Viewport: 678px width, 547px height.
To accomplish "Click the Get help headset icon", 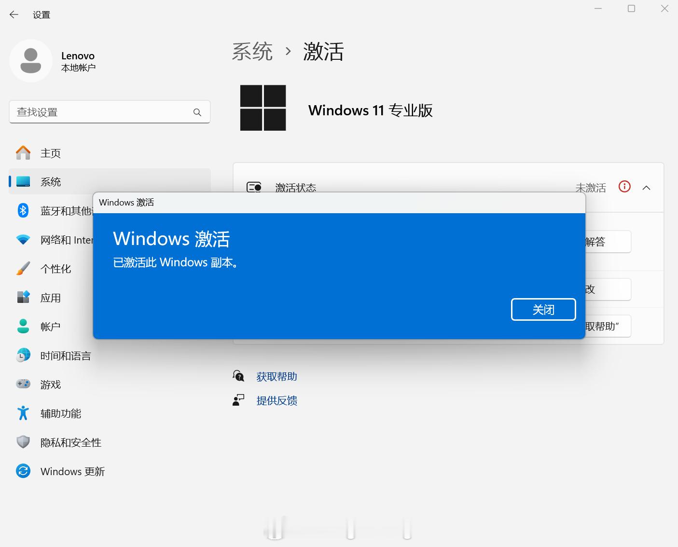I will 238,376.
